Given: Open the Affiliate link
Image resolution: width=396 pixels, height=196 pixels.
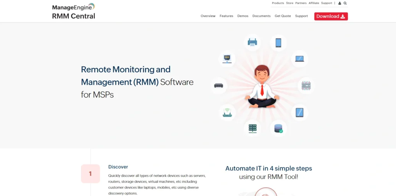Looking at the screenshot, I should pos(314,3).
